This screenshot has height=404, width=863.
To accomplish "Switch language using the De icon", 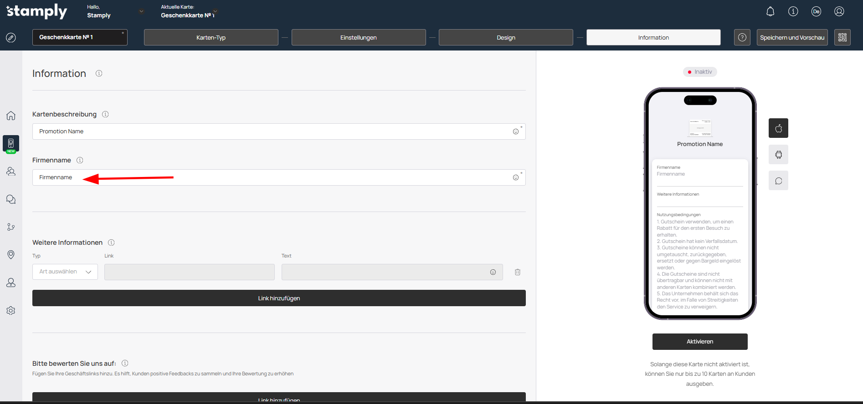I will point(816,12).
